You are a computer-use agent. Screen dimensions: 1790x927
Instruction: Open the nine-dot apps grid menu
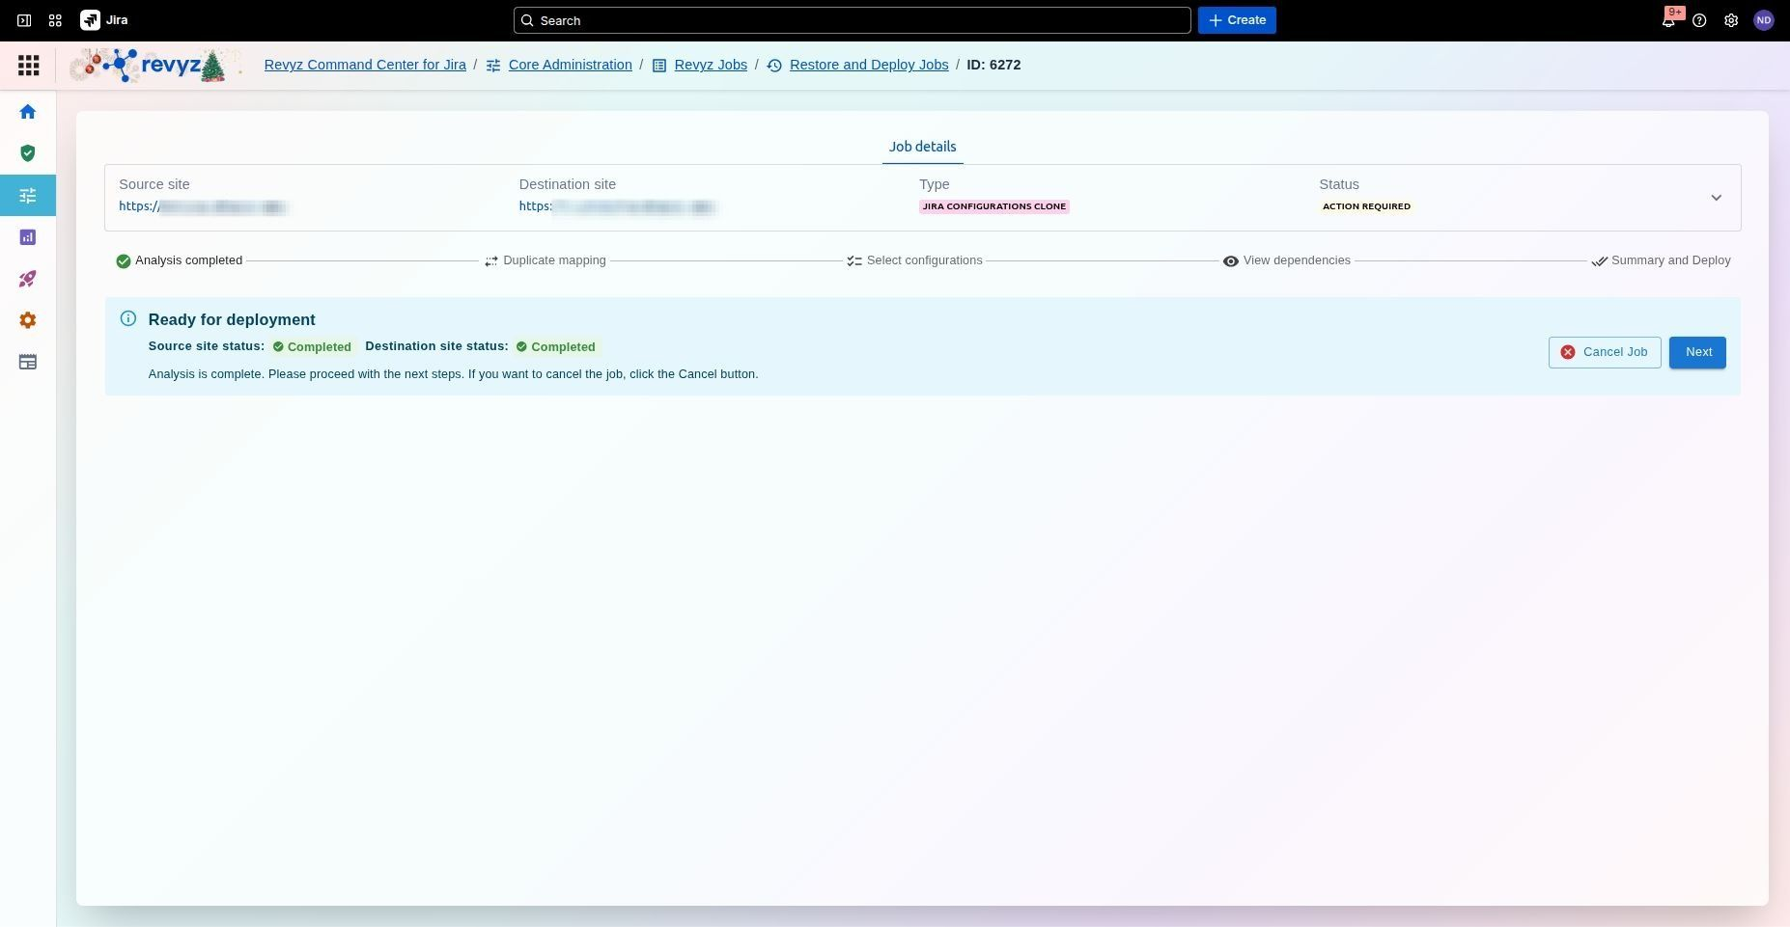point(29,66)
